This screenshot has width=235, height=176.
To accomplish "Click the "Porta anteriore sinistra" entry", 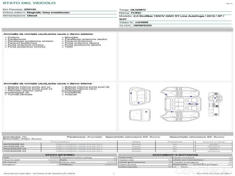I will click(26, 45).
